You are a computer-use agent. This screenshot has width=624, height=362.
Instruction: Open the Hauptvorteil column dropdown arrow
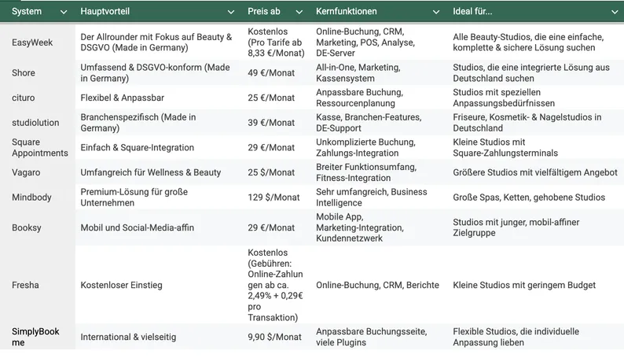pos(230,12)
